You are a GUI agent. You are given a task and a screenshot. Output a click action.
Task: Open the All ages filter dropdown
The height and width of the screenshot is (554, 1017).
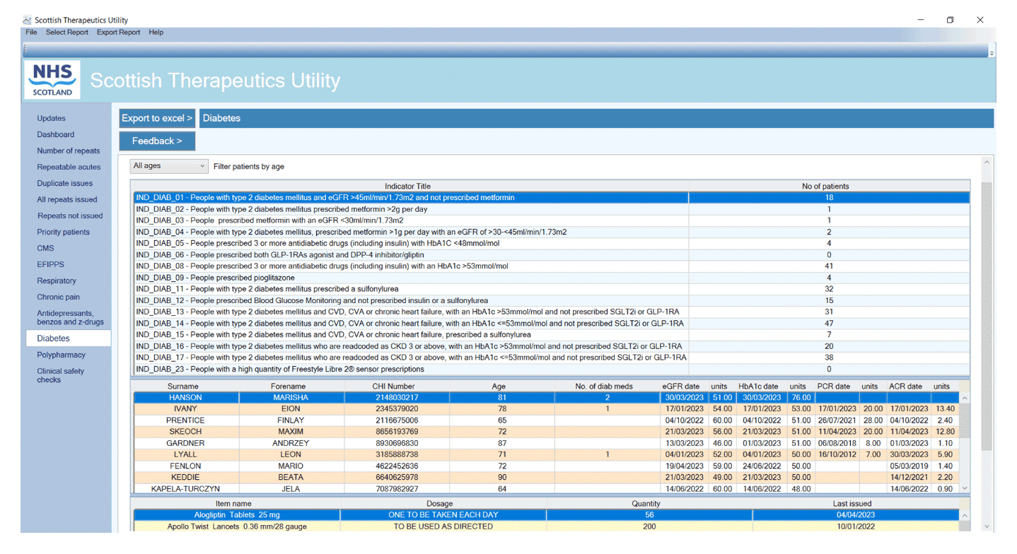pos(169,166)
